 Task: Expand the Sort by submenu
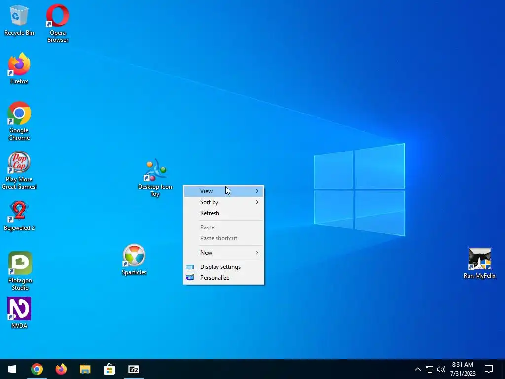click(x=223, y=202)
